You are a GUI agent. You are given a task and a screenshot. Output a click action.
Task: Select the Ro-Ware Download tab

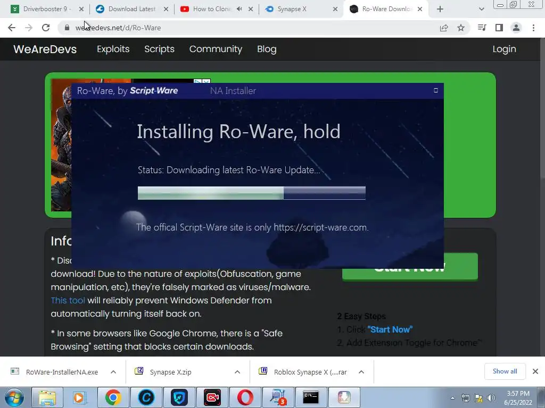(386, 9)
